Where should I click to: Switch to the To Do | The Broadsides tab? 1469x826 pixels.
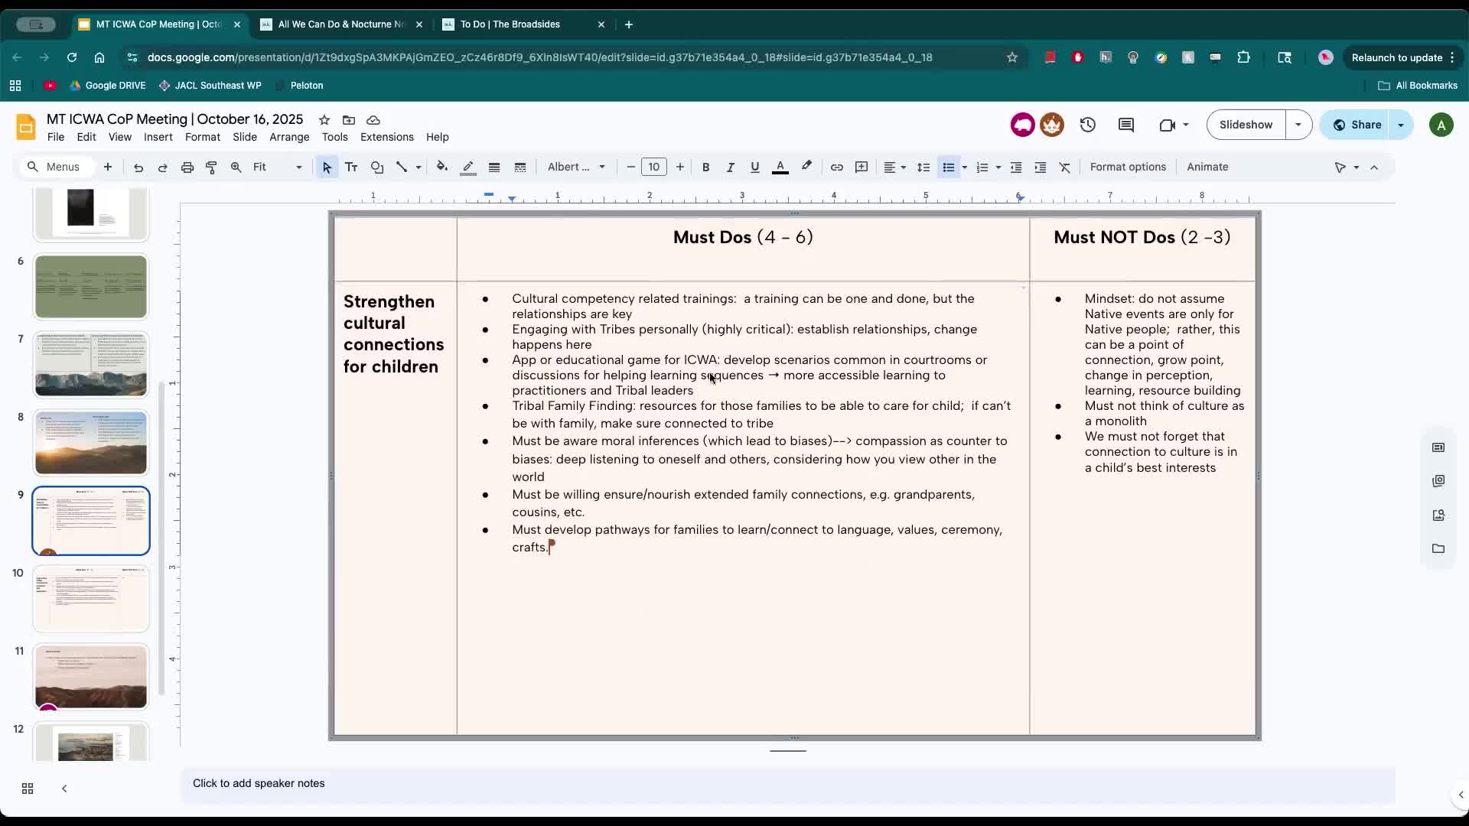coord(510,24)
